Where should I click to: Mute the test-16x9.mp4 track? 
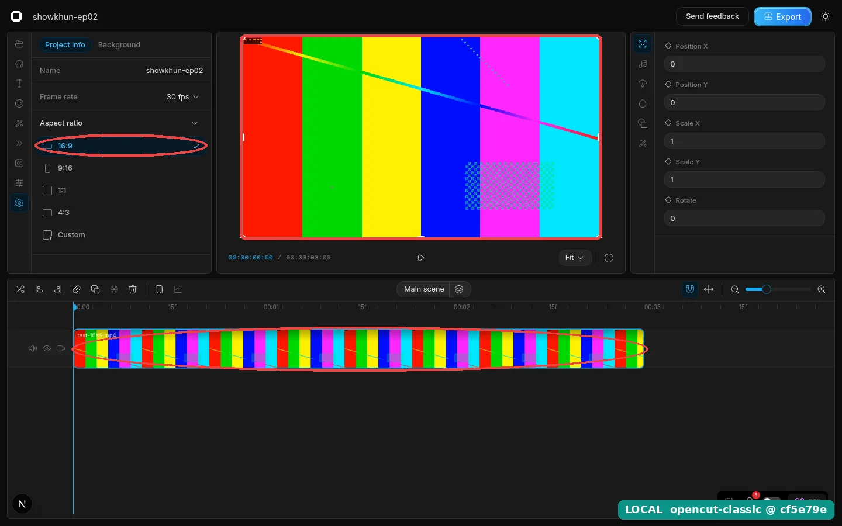click(33, 348)
